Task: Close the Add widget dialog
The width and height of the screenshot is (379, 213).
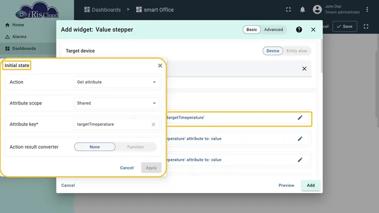Action: tap(313, 29)
